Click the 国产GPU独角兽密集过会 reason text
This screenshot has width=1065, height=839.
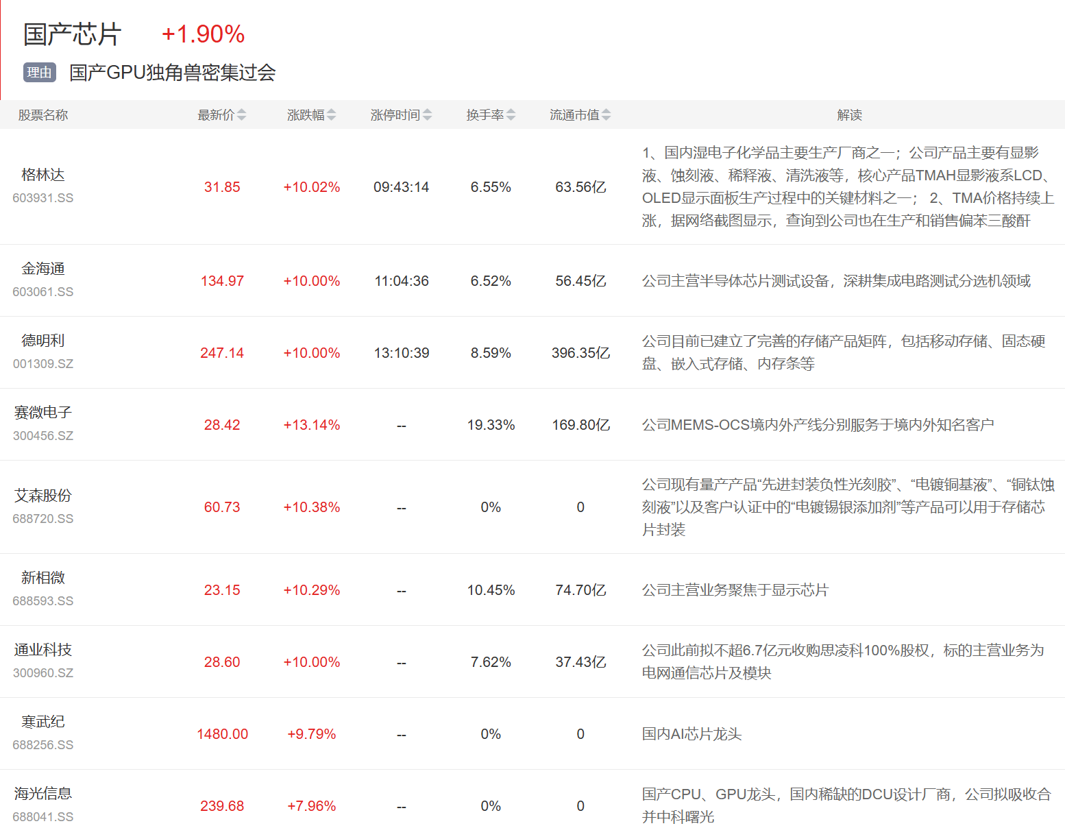[173, 73]
